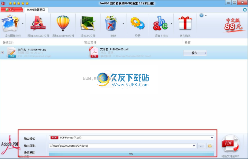The width and height of the screenshot is (248, 159).
Task: Click the five-star rating in title bar
Action: pyautogui.click(x=19, y=3)
